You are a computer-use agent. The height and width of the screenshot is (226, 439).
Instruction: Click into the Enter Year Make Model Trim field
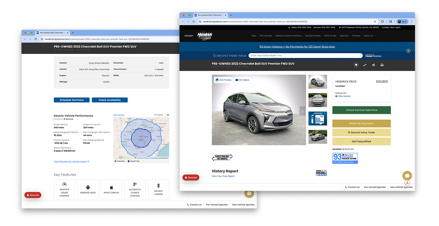click(x=306, y=56)
